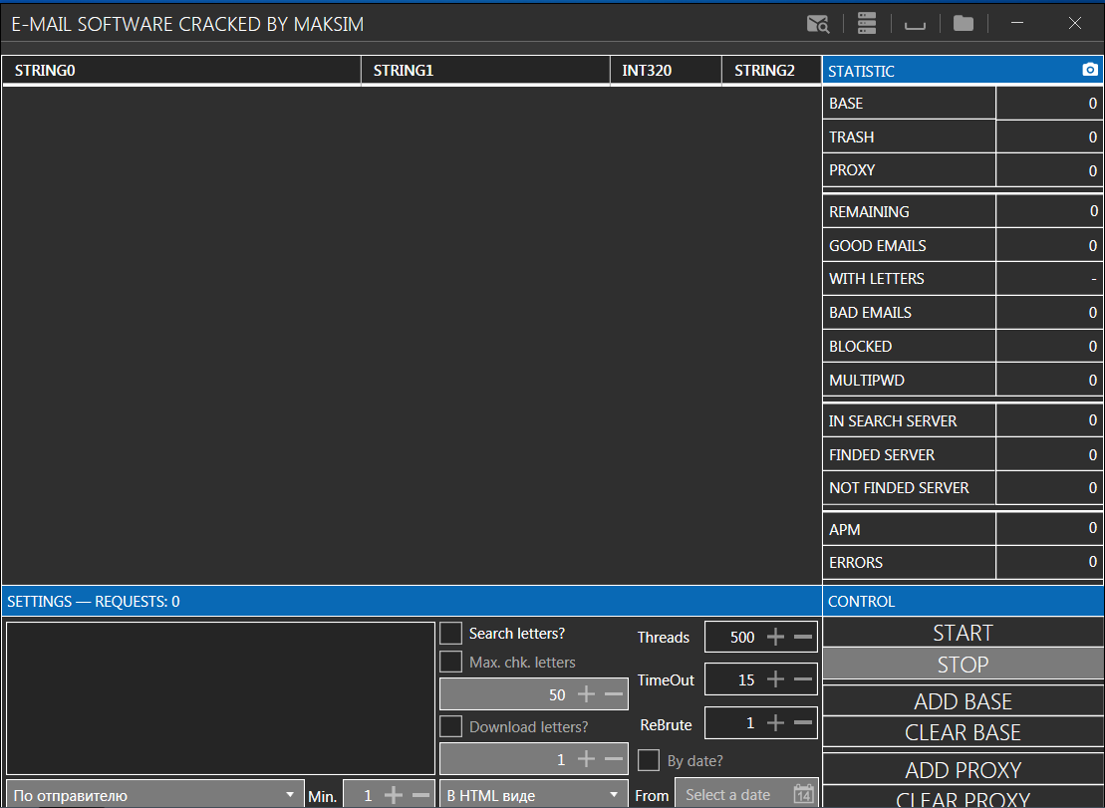Open the "В HTML виде" dropdown
The width and height of the screenshot is (1105, 808).
click(533, 795)
